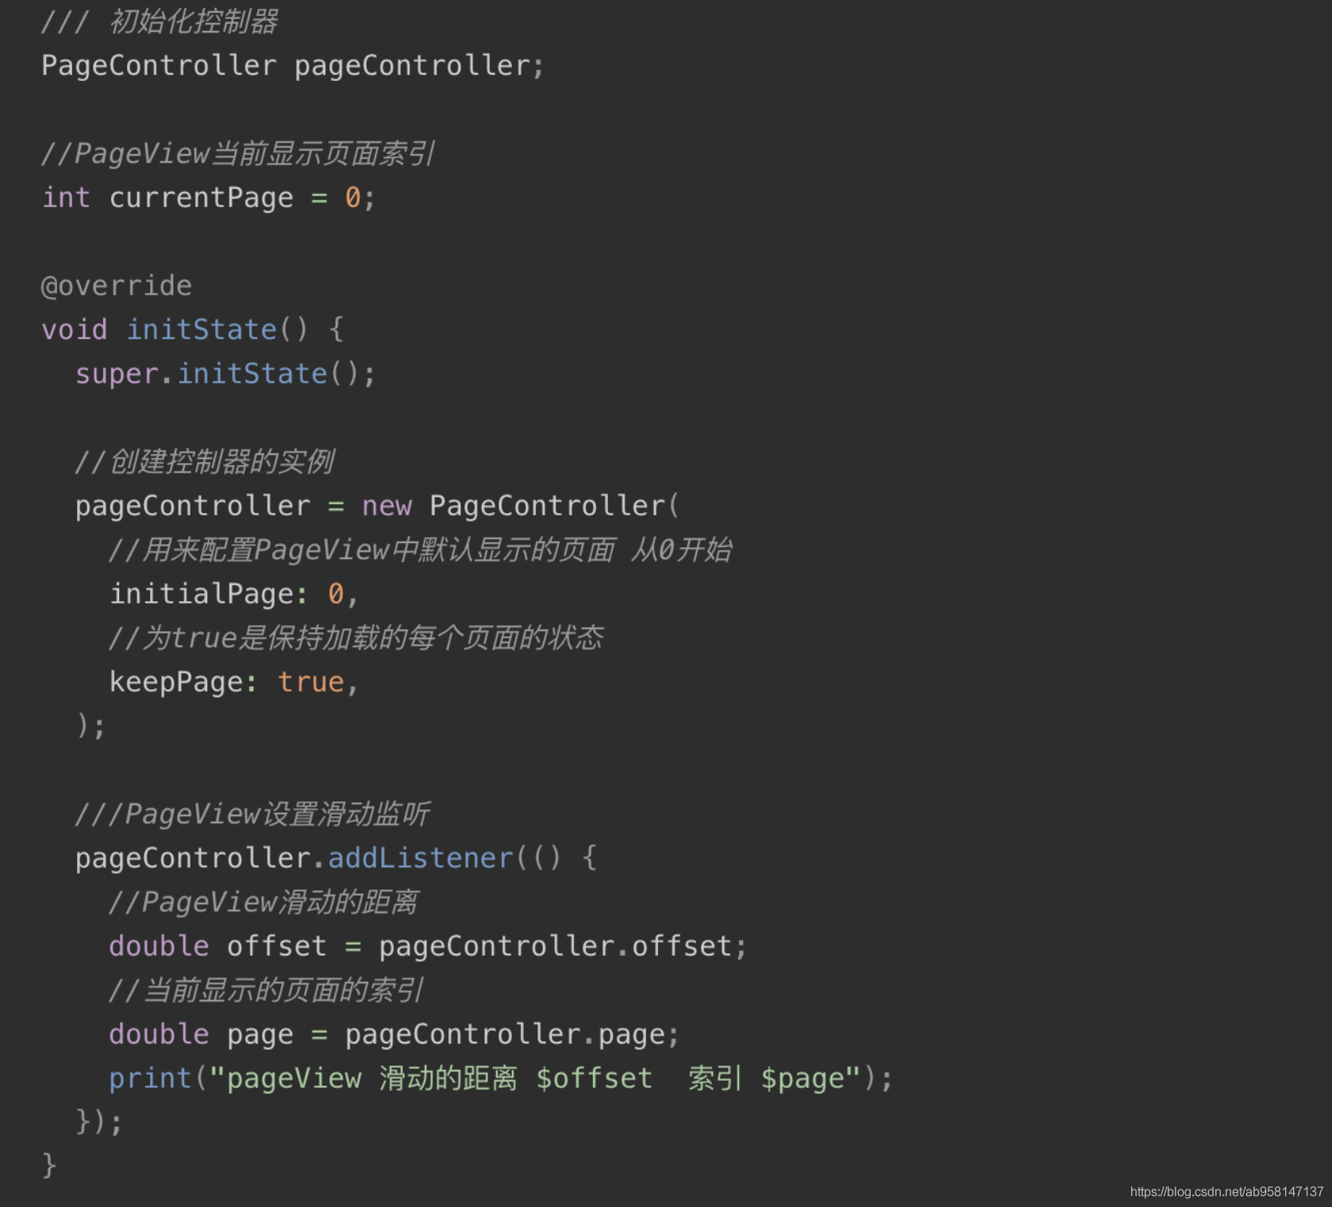Click the comment '//PageView滑动的距离'
This screenshot has width=1332, height=1207.
point(264,902)
